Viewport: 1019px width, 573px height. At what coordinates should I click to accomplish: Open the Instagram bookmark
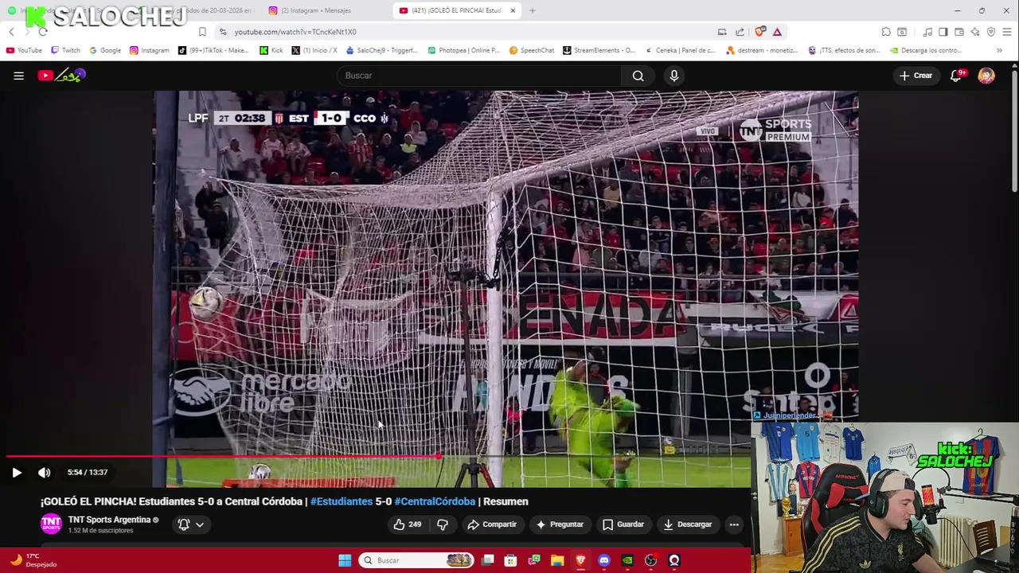149,50
